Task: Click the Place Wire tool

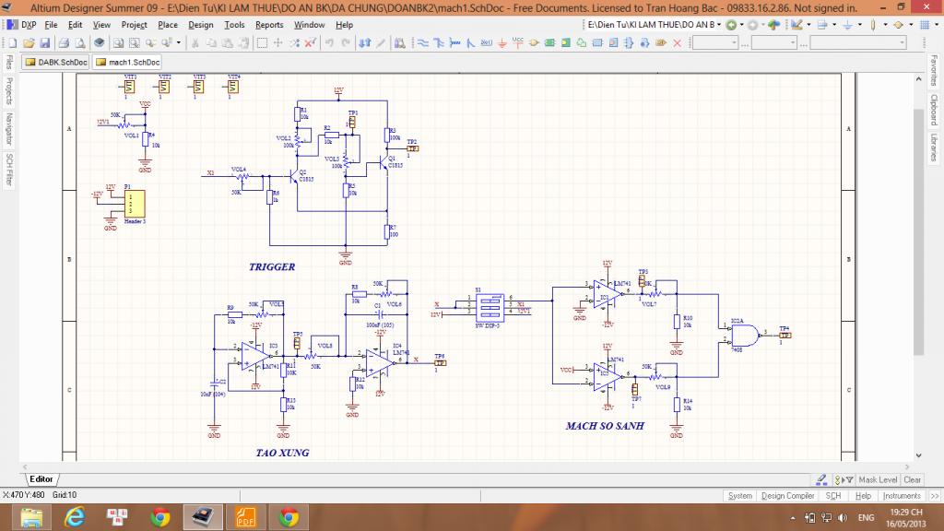Action: (x=421, y=42)
